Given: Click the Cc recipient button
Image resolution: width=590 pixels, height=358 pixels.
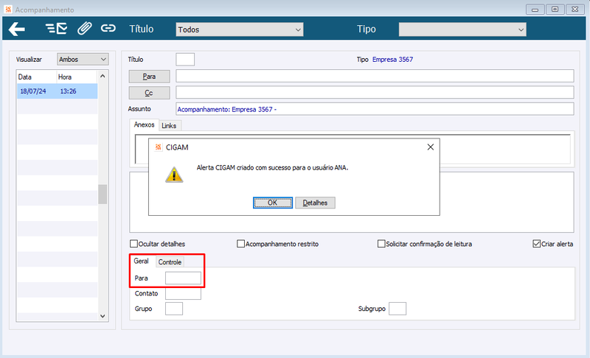Looking at the screenshot, I should (150, 93).
